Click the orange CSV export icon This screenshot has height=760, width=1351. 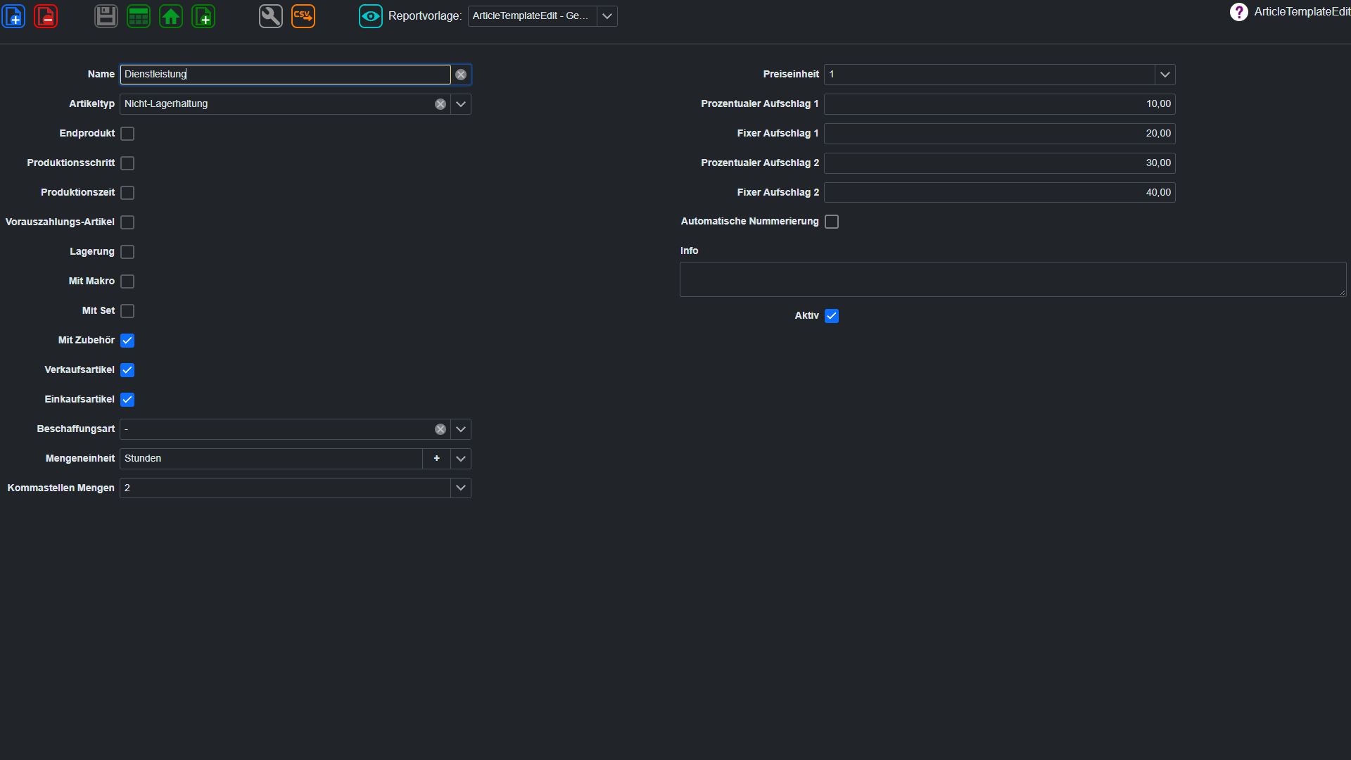303,15
